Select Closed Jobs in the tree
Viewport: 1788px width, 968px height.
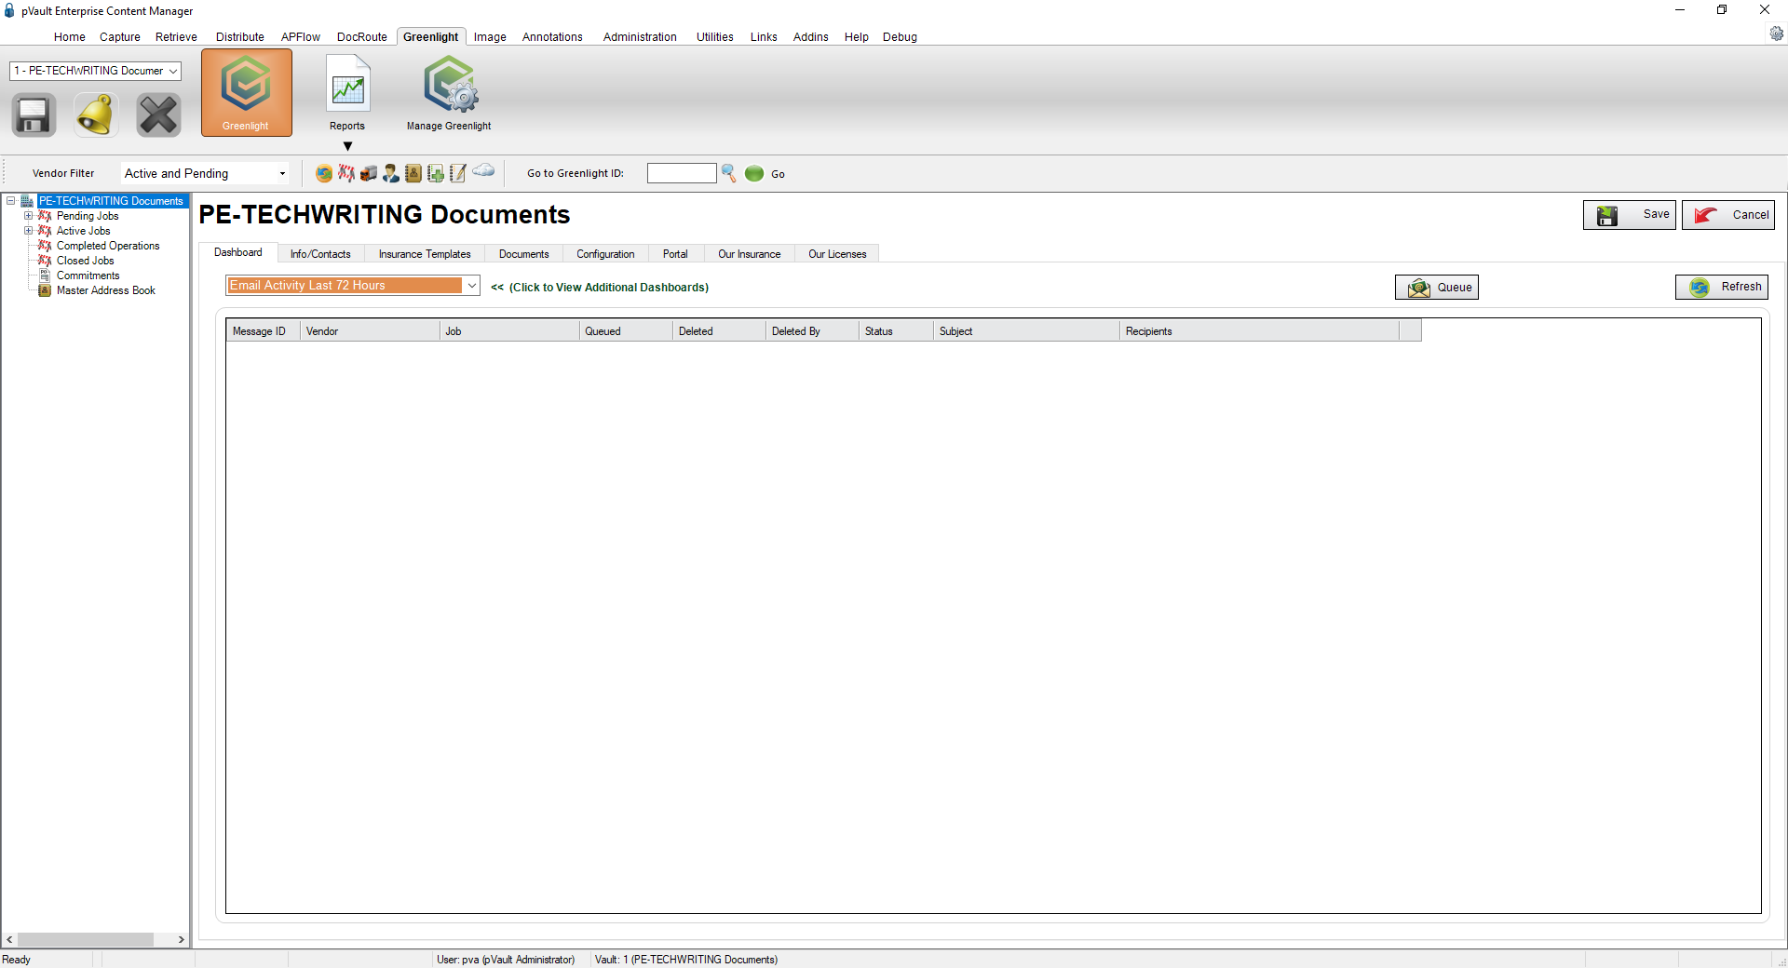(85, 261)
